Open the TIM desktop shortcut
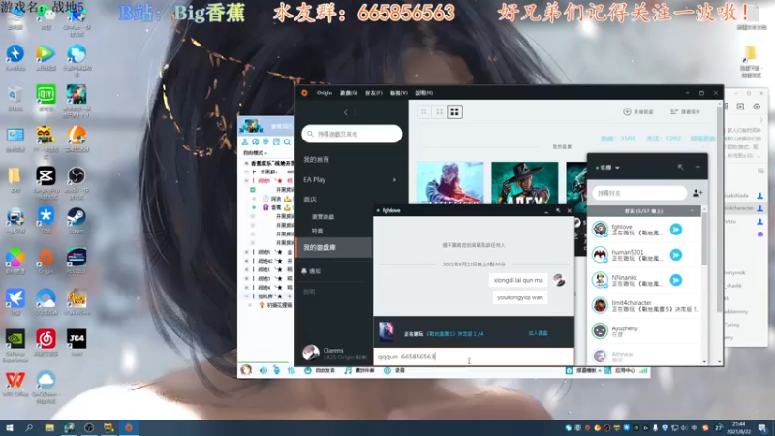This screenshot has height=436, width=775. [46, 220]
